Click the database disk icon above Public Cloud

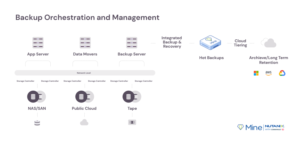[85, 96]
